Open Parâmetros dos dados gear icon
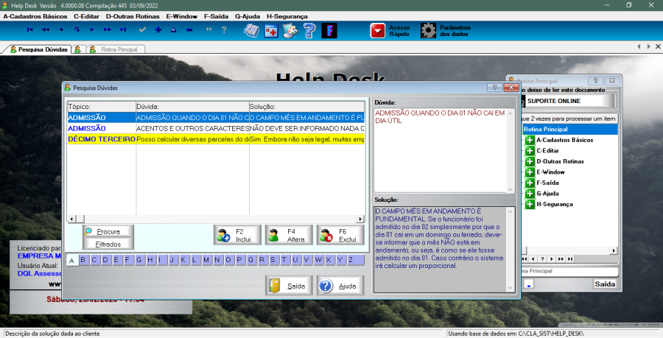663x338 pixels. (428, 30)
